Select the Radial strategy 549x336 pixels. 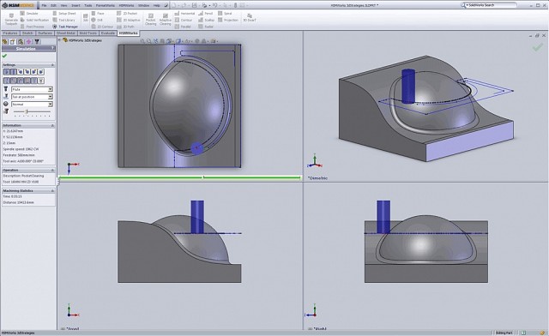point(206,27)
